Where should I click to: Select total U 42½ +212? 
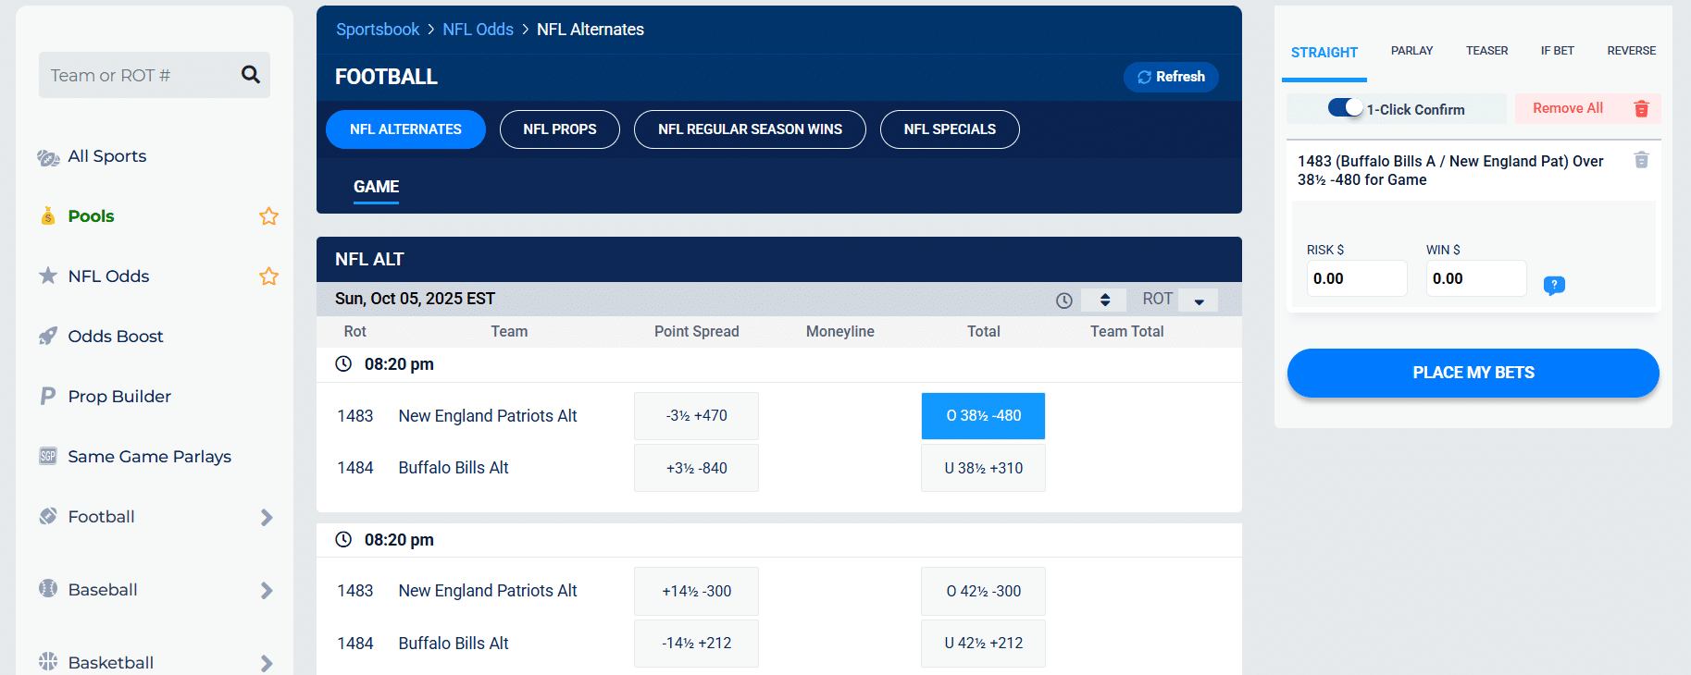click(983, 644)
